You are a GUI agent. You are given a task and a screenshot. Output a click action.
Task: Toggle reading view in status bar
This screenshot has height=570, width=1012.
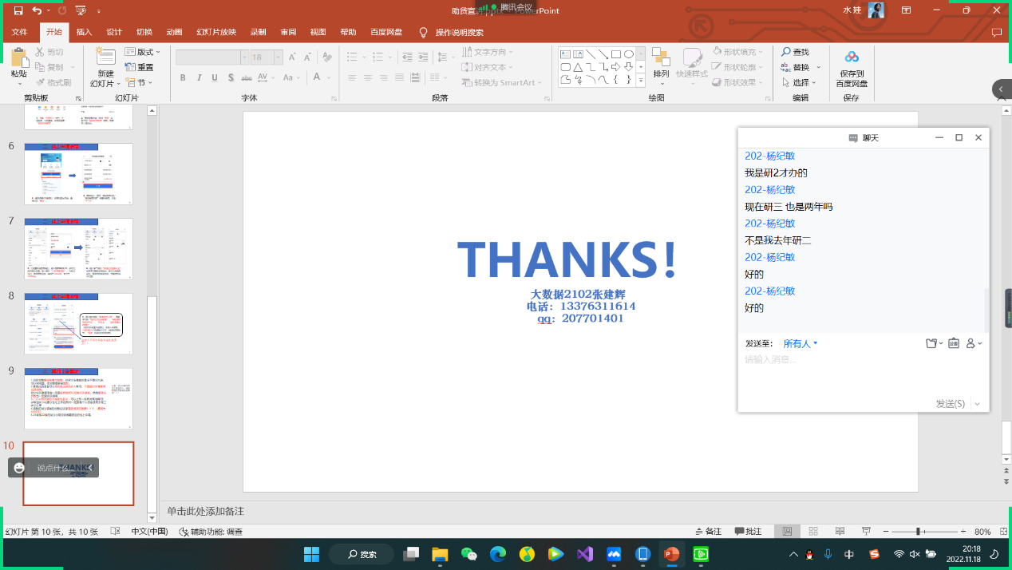(839, 532)
